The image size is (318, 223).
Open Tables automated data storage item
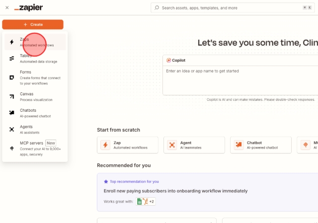coord(35,59)
